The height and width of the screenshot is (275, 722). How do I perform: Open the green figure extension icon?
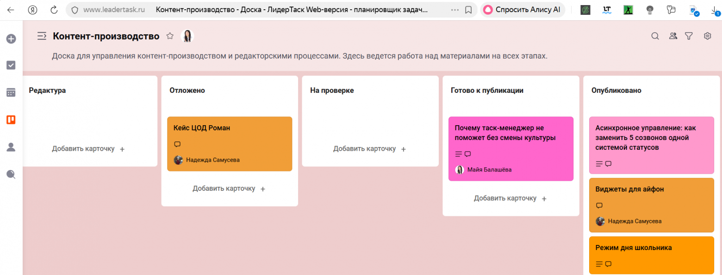(x=628, y=10)
